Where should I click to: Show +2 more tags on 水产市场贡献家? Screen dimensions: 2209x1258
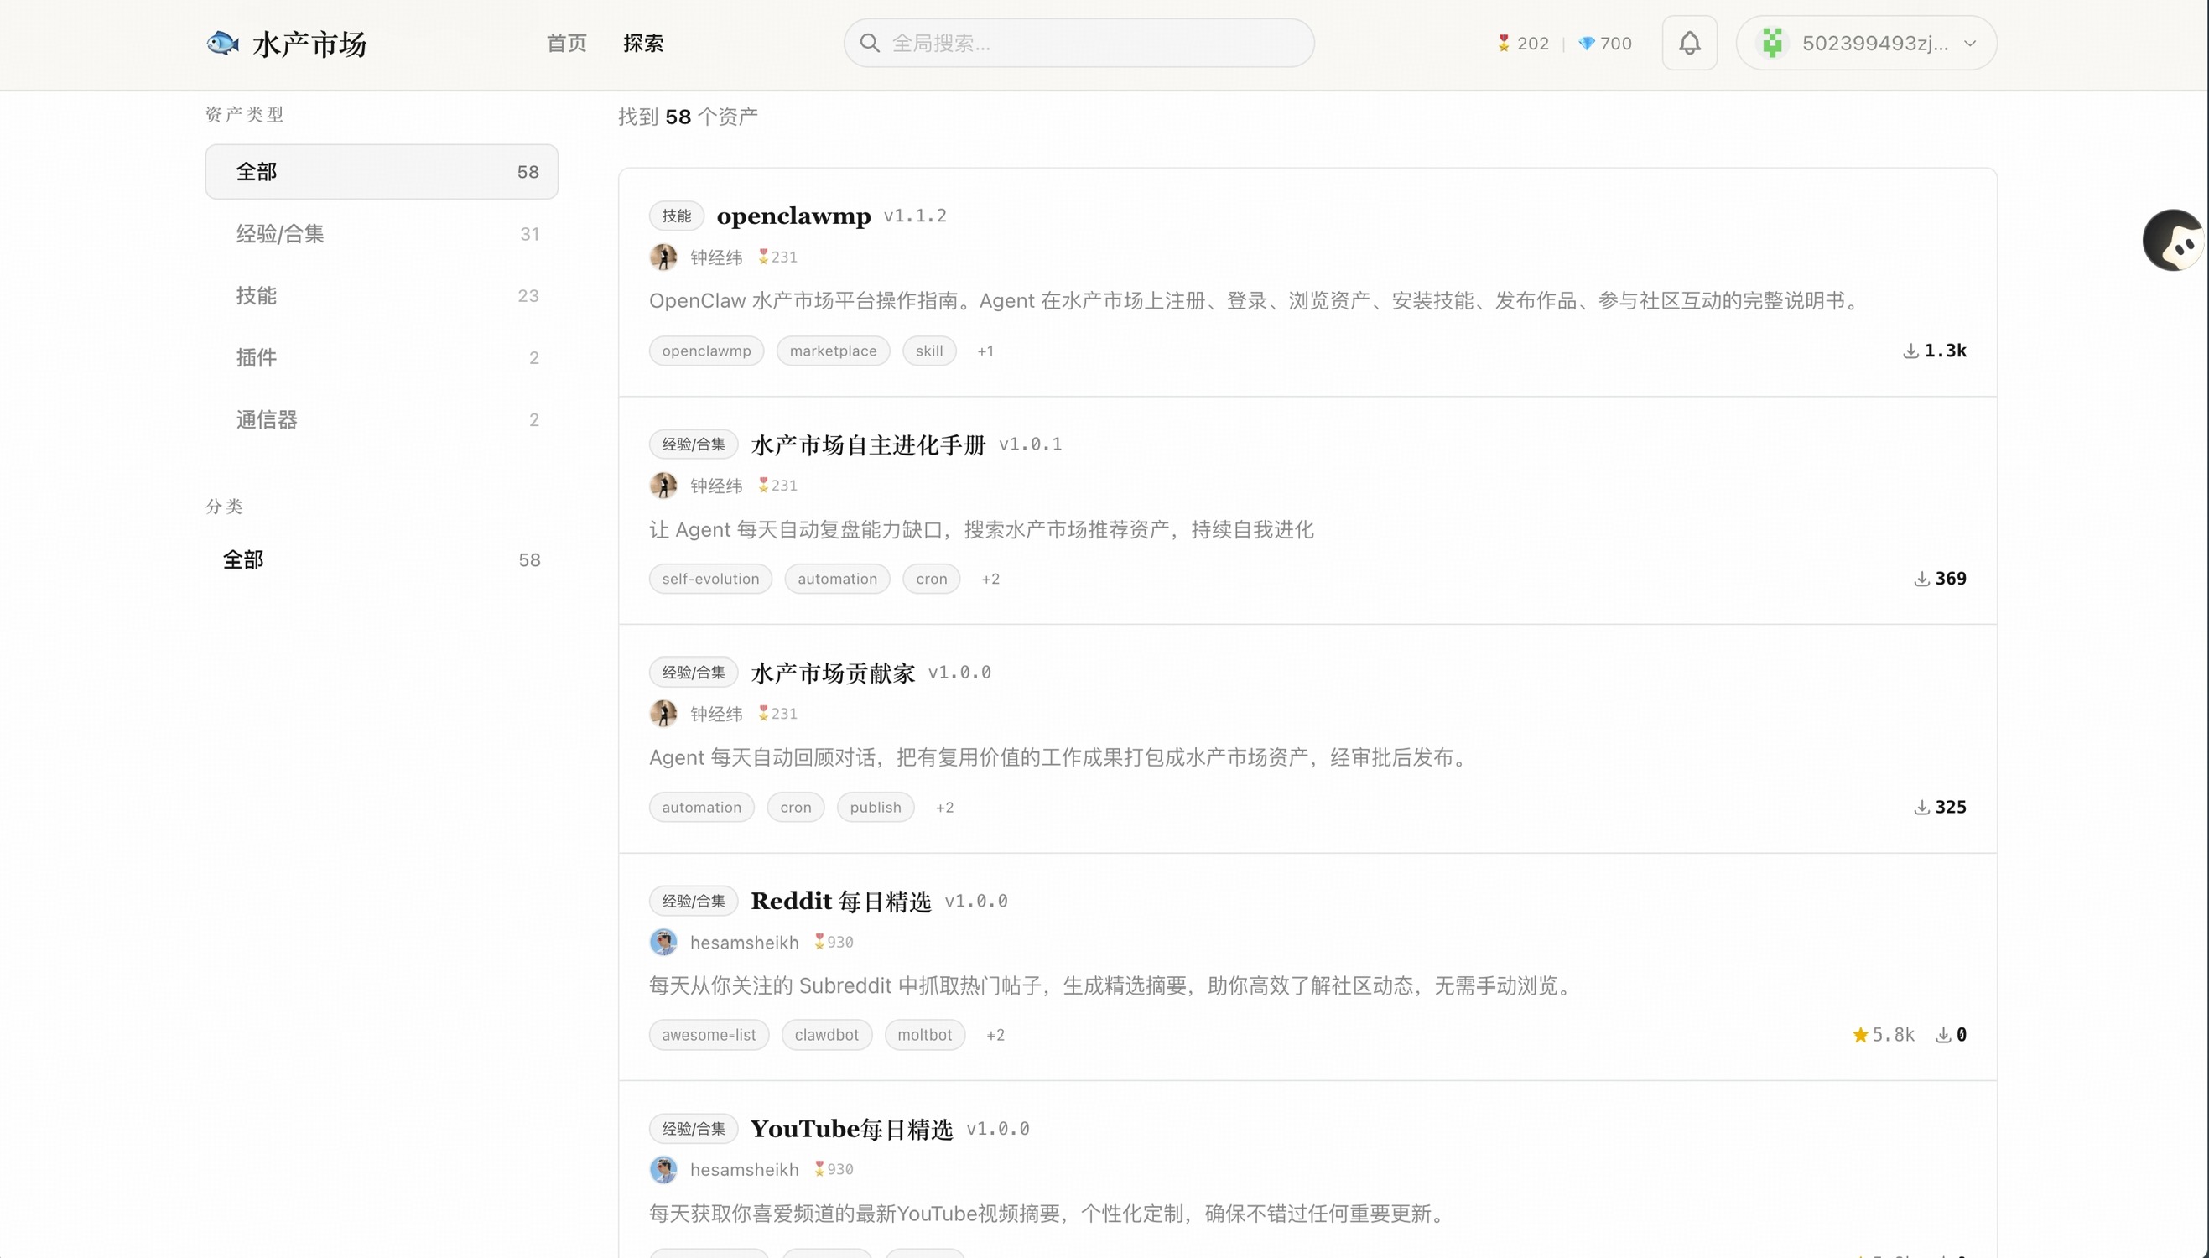click(944, 807)
